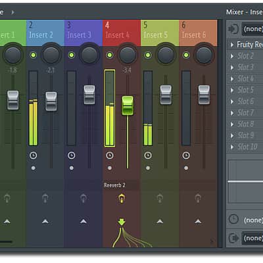Viewport: 263px width, 263px height.
Task: Mute Insert 6 with its green LED
Action: (186, 55)
